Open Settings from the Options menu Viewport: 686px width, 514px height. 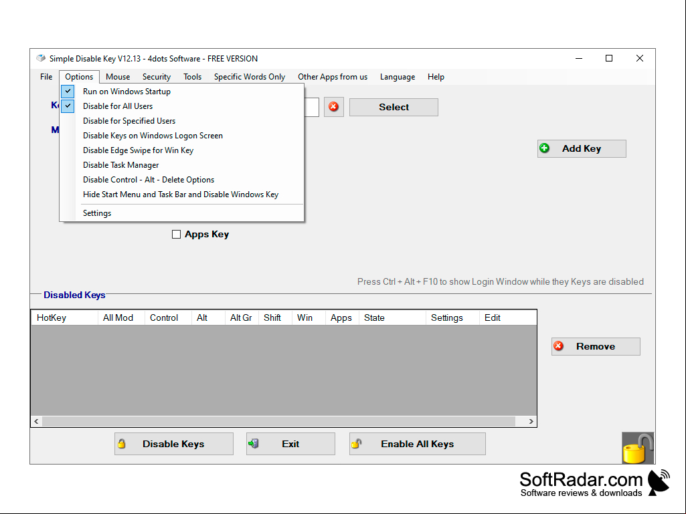pos(182,213)
